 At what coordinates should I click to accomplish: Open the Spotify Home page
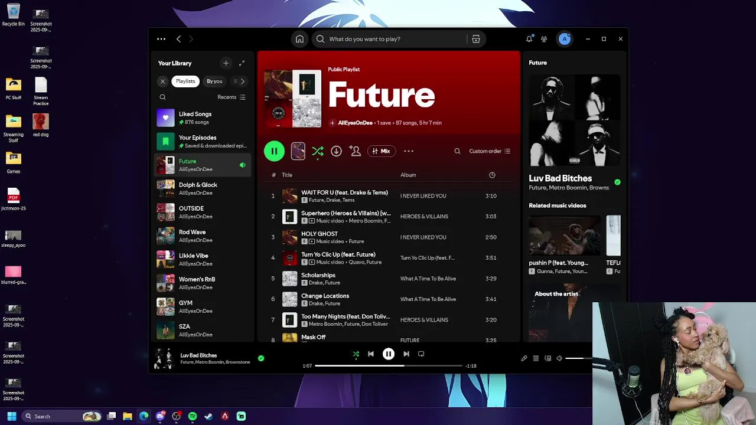point(299,39)
